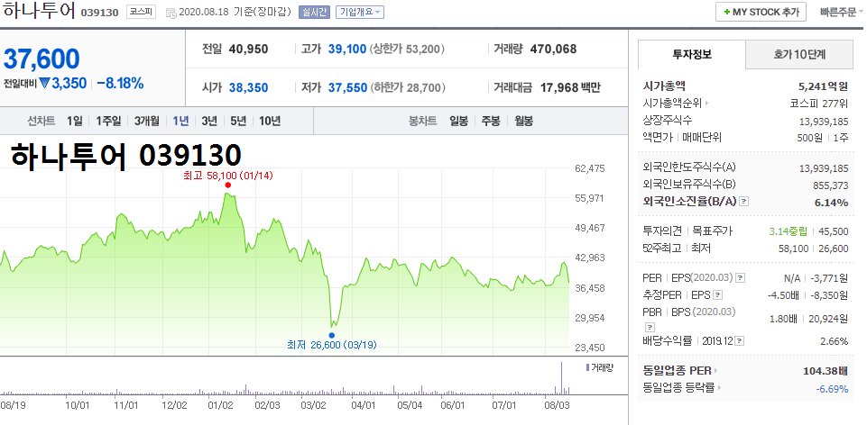Screen dimensions: 867x425
Task: Click the question icon beside 추정PER EPS
Action: pos(718,295)
